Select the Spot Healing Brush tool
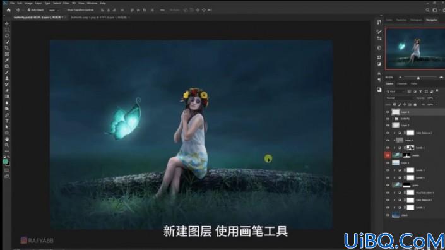This screenshot has width=445, height=250. click(x=7, y=66)
